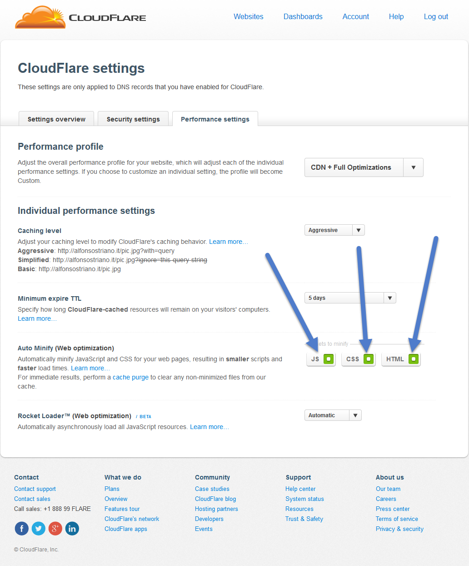
Task: Follow the cache purge link
Action: click(130, 377)
